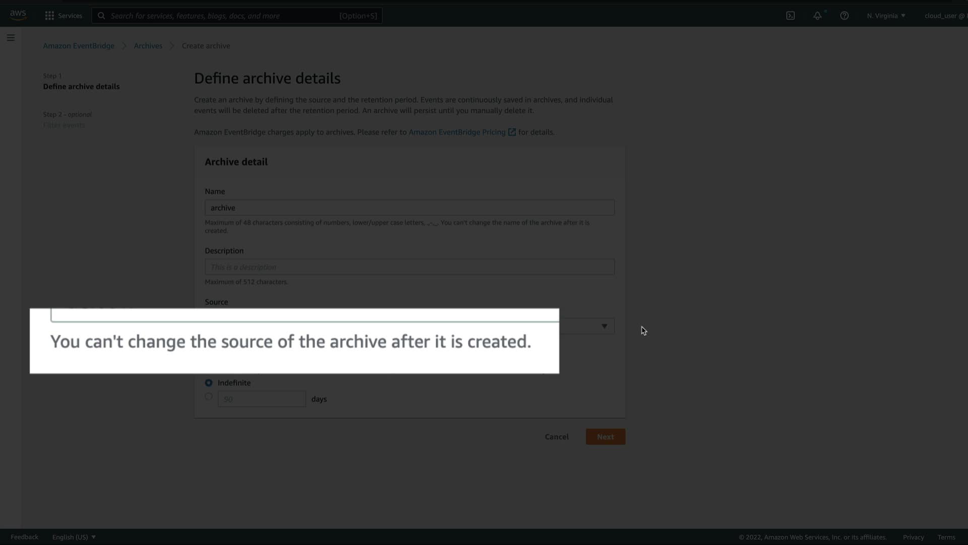Click the help question mark icon
This screenshot has height=545, width=968.
click(x=844, y=16)
